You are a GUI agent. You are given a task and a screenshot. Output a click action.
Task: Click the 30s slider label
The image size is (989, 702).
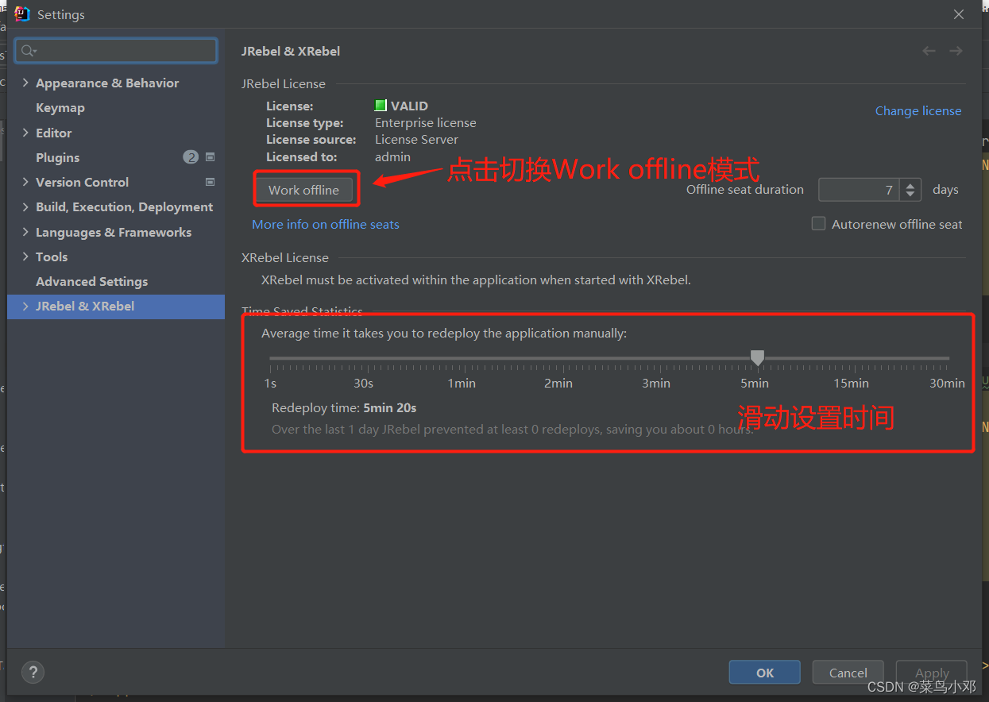[x=364, y=383]
